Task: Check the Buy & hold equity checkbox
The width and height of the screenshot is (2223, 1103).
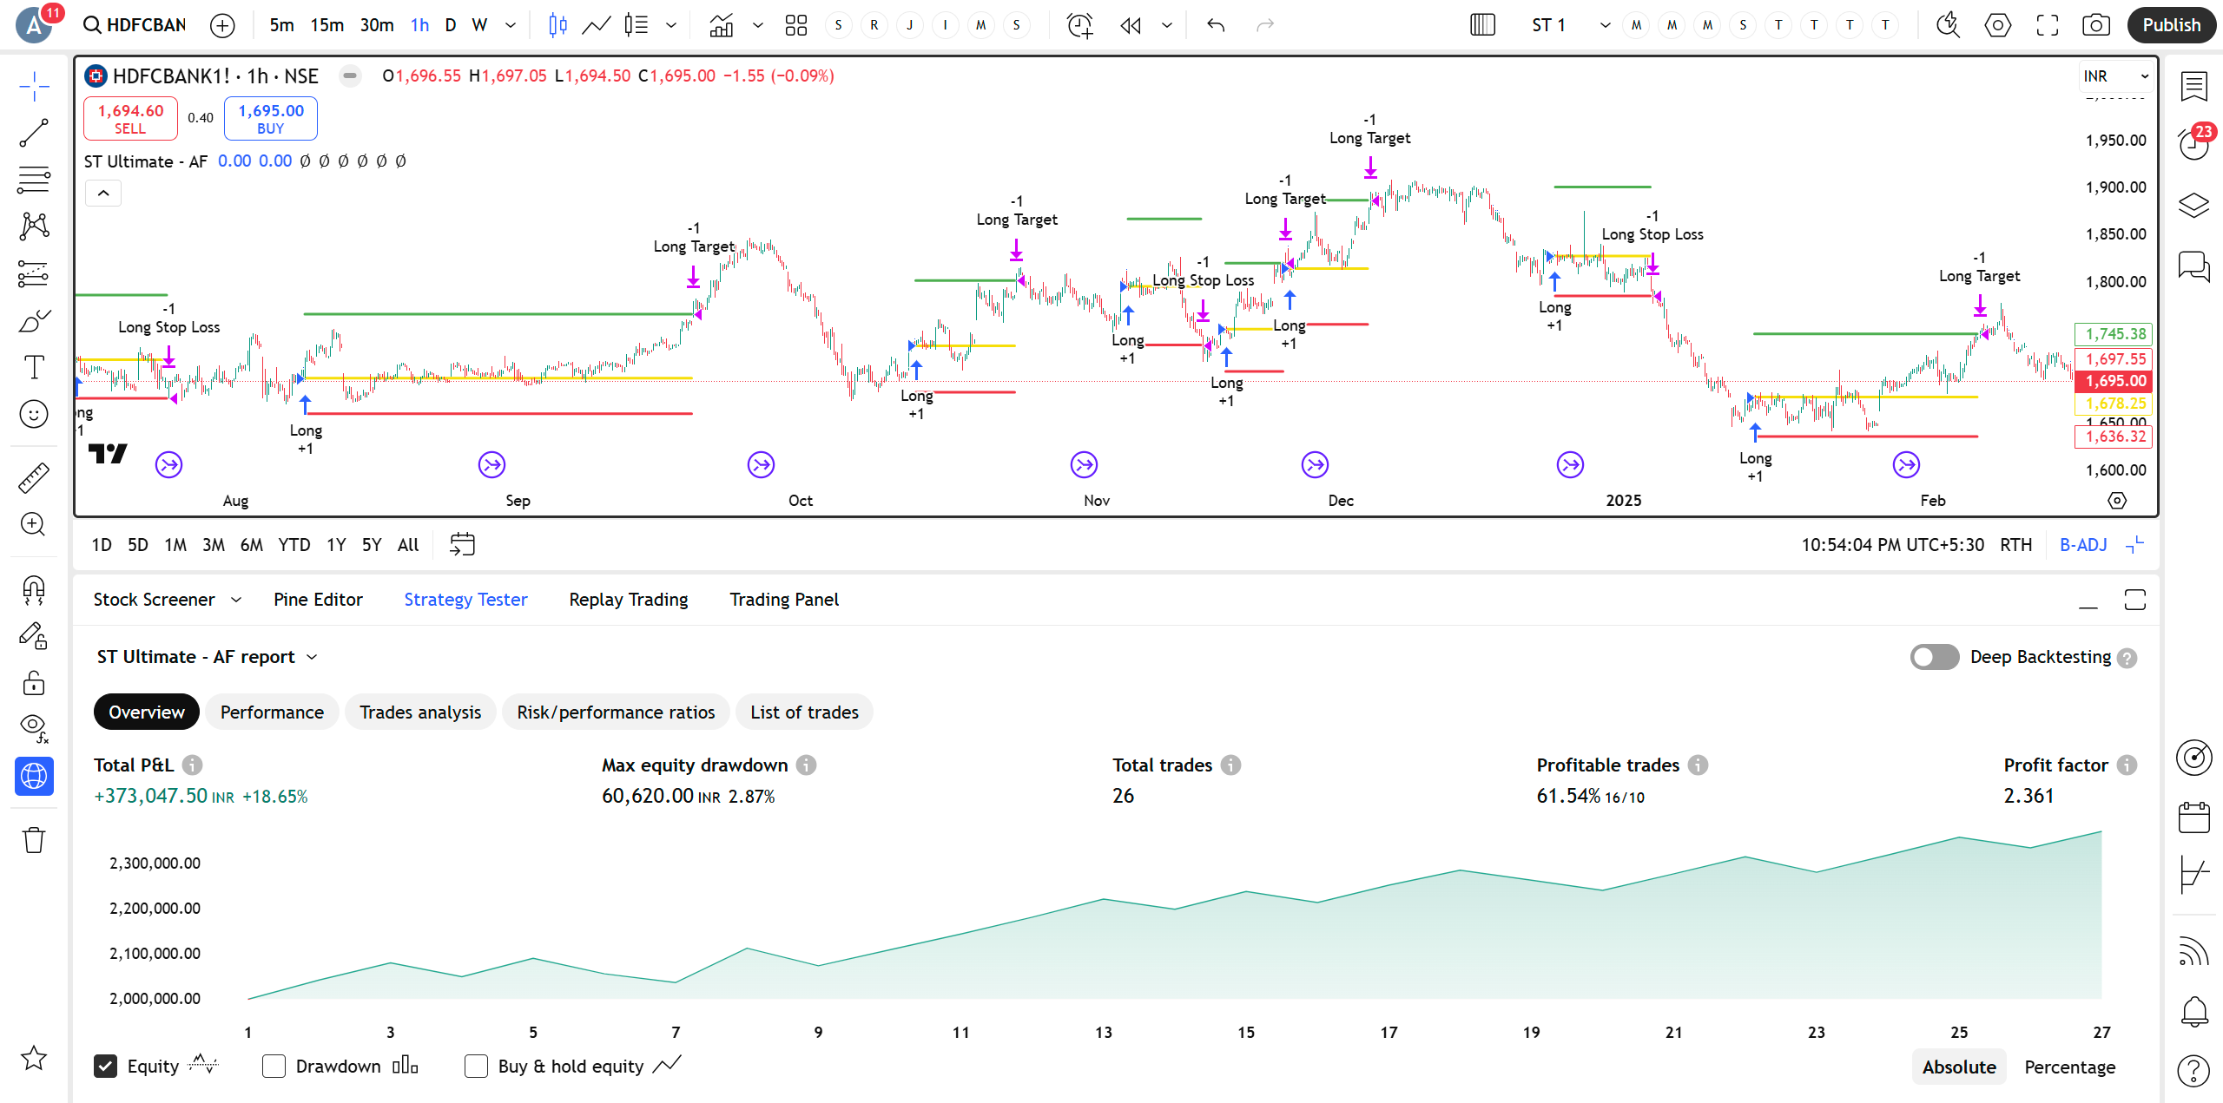Action: pyautogui.click(x=476, y=1067)
